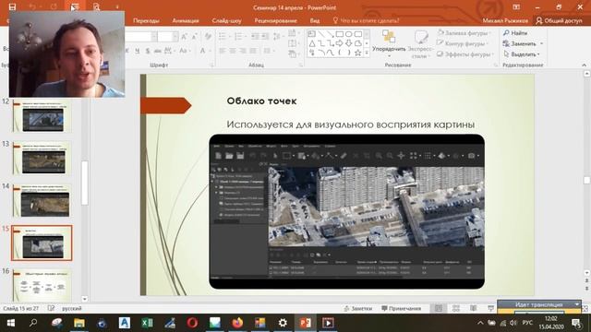Switch to the slide sorter view icon
The height and width of the screenshot is (332, 591).
coord(455,308)
